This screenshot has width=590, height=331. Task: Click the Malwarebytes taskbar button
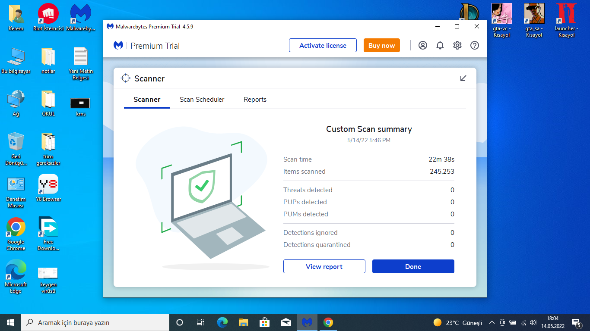(307, 322)
